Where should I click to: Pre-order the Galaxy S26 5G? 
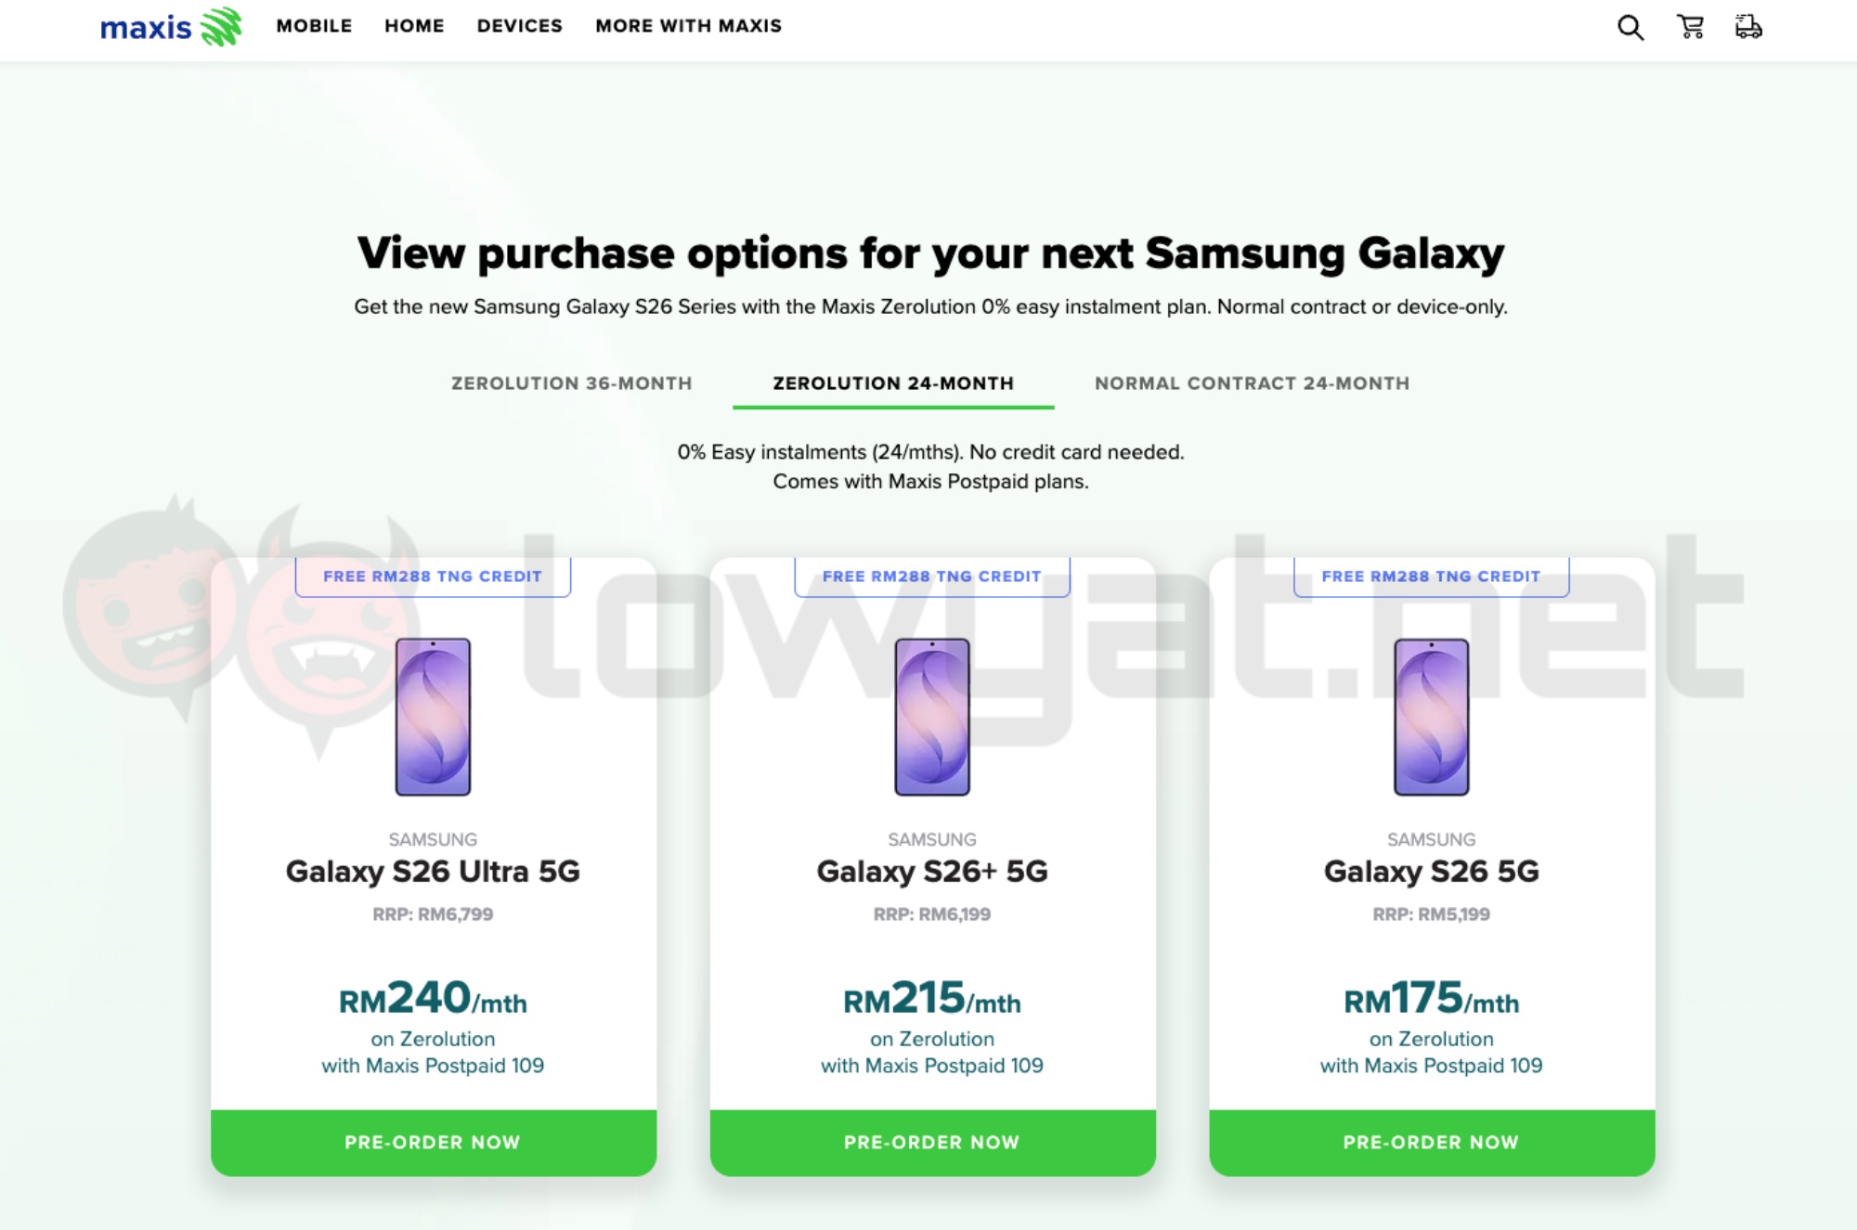point(1432,1143)
